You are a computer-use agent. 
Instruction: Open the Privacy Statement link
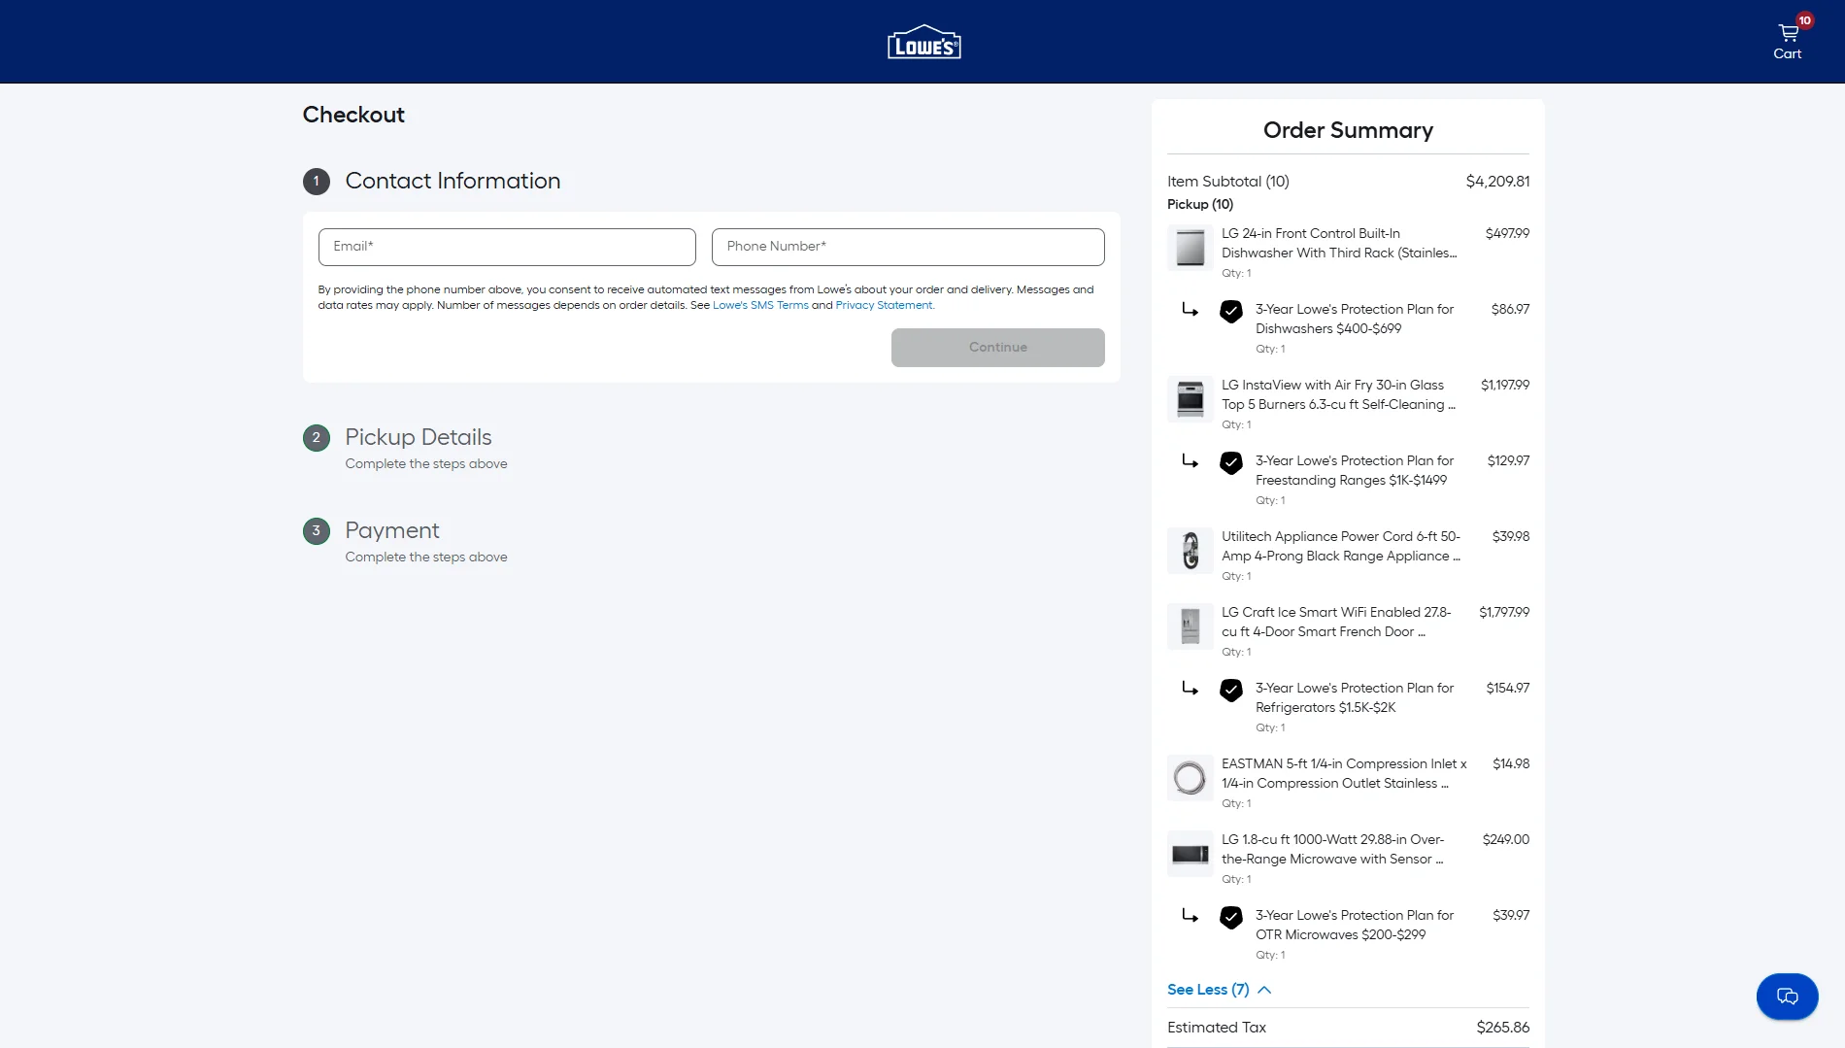884,304
